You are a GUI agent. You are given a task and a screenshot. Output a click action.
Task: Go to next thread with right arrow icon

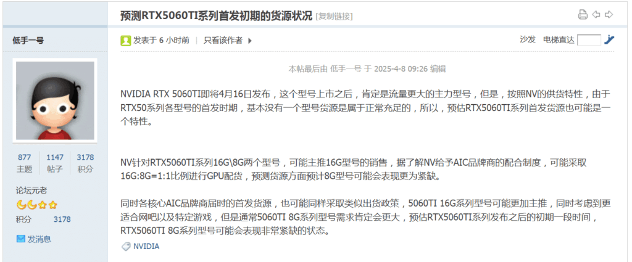pos(609,15)
